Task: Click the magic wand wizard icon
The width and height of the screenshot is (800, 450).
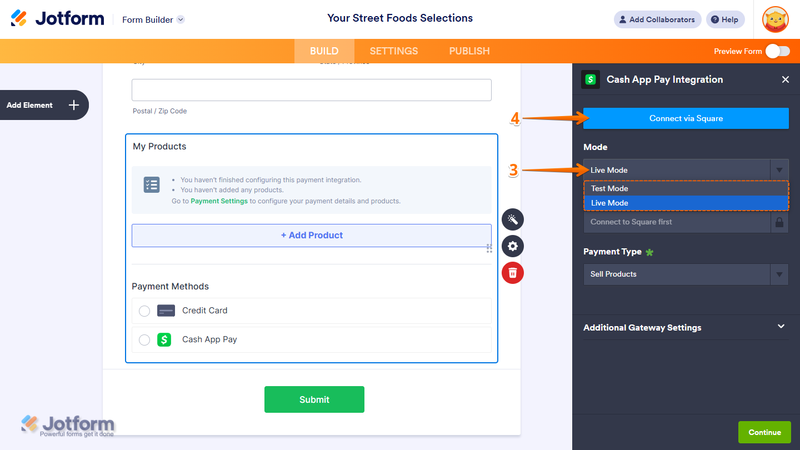Action: coord(513,219)
